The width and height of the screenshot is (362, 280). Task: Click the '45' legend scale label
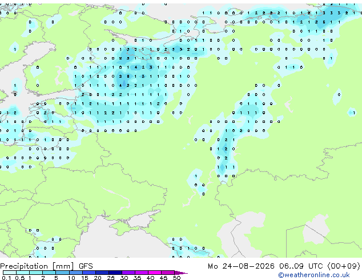tap(163, 278)
